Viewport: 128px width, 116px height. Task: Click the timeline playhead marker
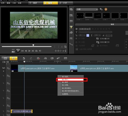point(24,62)
